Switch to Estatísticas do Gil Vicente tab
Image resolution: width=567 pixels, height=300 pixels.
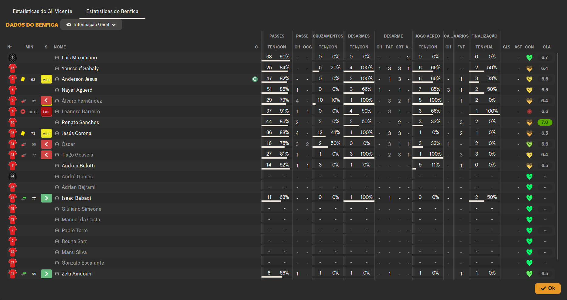[x=43, y=11]
